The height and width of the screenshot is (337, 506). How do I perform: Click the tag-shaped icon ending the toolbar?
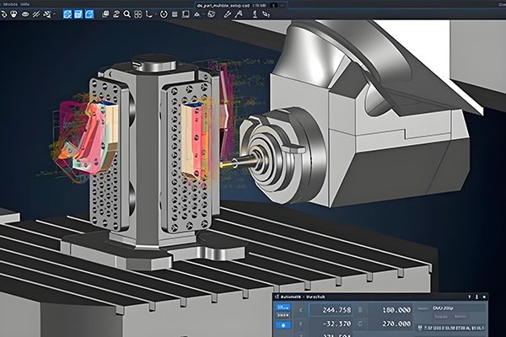[266, 14]
